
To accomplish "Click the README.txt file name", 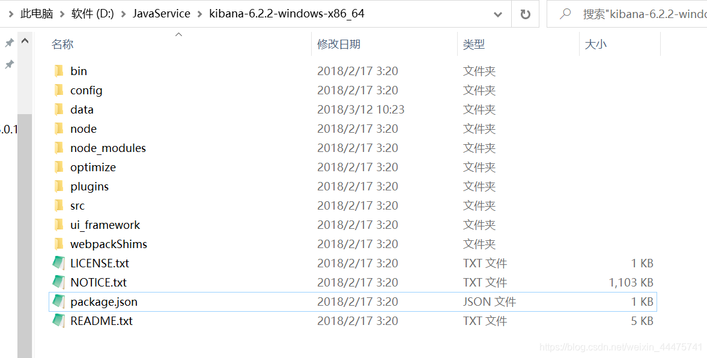I will (102, 321).
